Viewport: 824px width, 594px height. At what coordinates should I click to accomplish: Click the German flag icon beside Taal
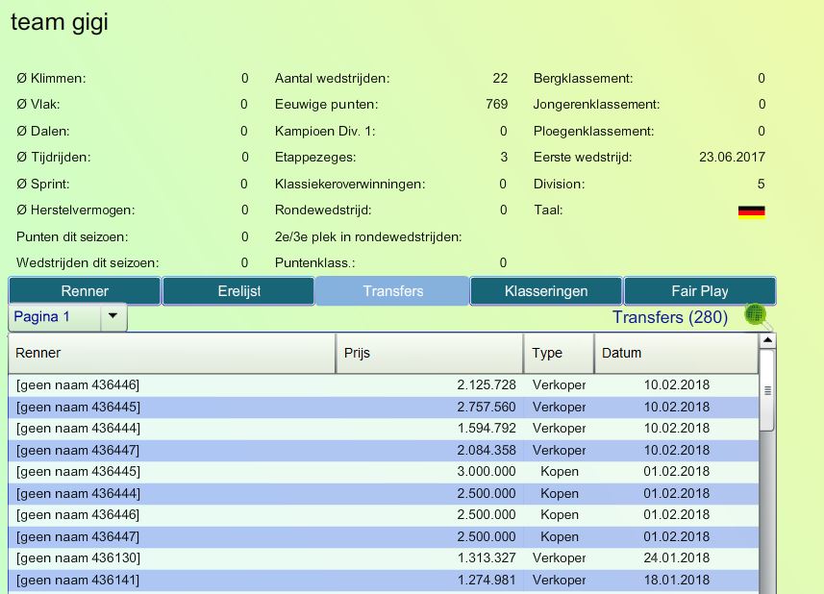751,211
